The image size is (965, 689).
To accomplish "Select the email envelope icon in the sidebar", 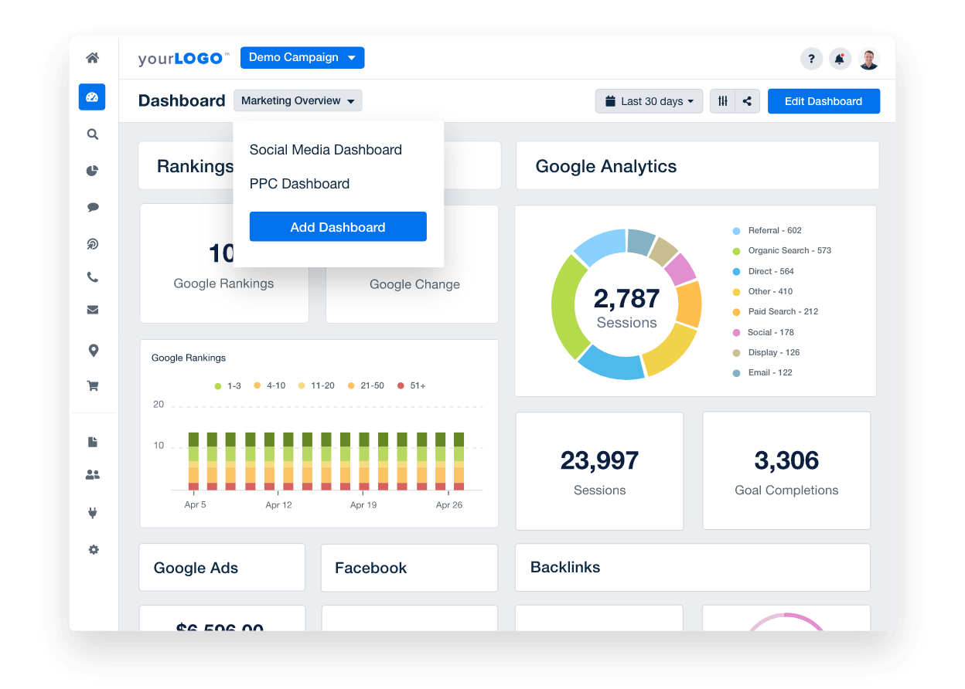I will click(92, 309).
